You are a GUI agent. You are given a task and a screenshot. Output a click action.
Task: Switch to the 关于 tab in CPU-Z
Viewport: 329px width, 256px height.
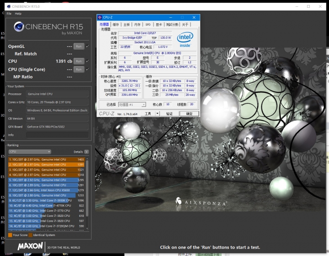185,25
